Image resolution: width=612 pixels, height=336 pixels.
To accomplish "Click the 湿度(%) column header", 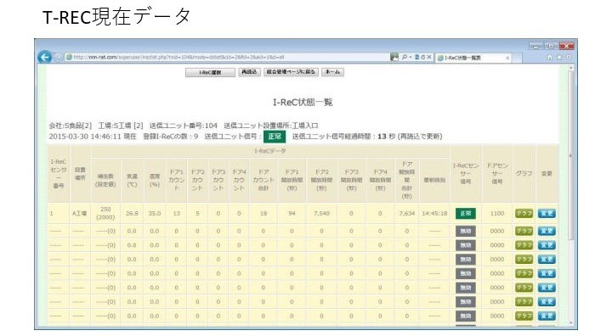I will click(155, 181).
